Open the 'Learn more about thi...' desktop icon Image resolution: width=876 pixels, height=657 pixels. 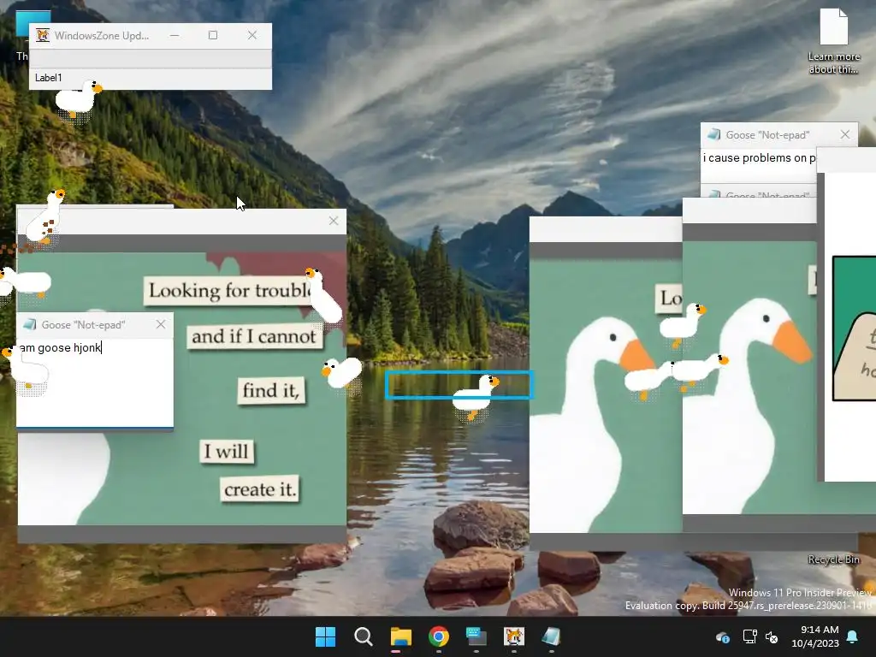[x=833, y=41]
